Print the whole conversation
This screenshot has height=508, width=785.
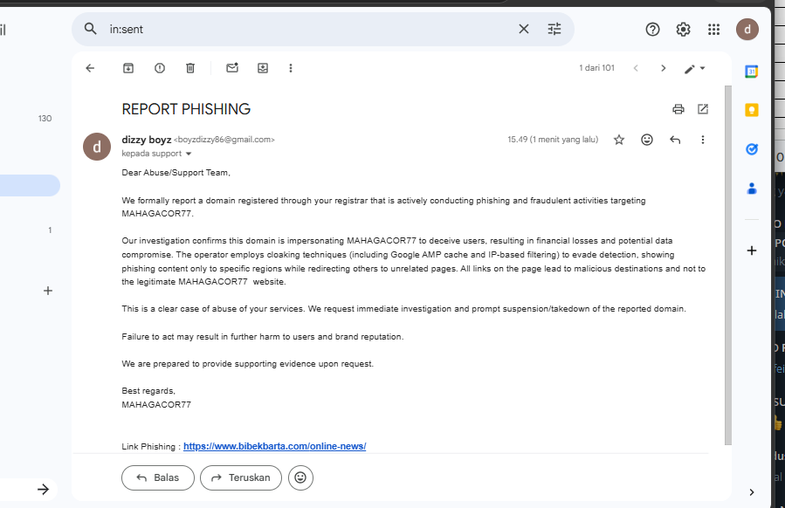coord(678,109)
